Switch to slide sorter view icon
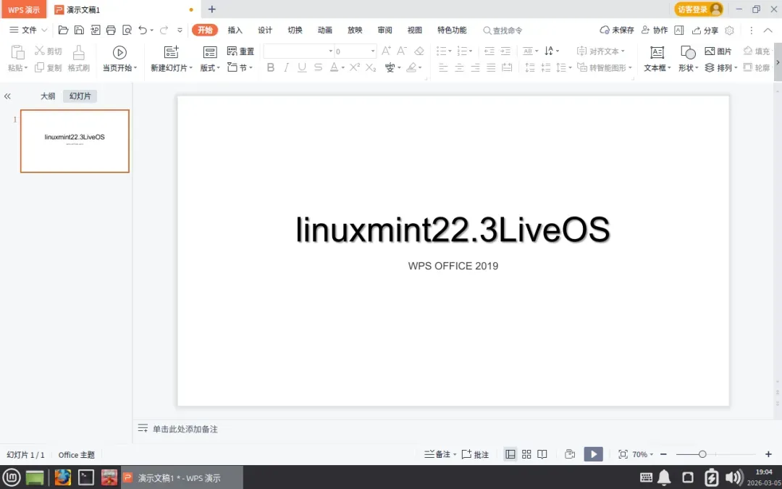 point(526,454)
